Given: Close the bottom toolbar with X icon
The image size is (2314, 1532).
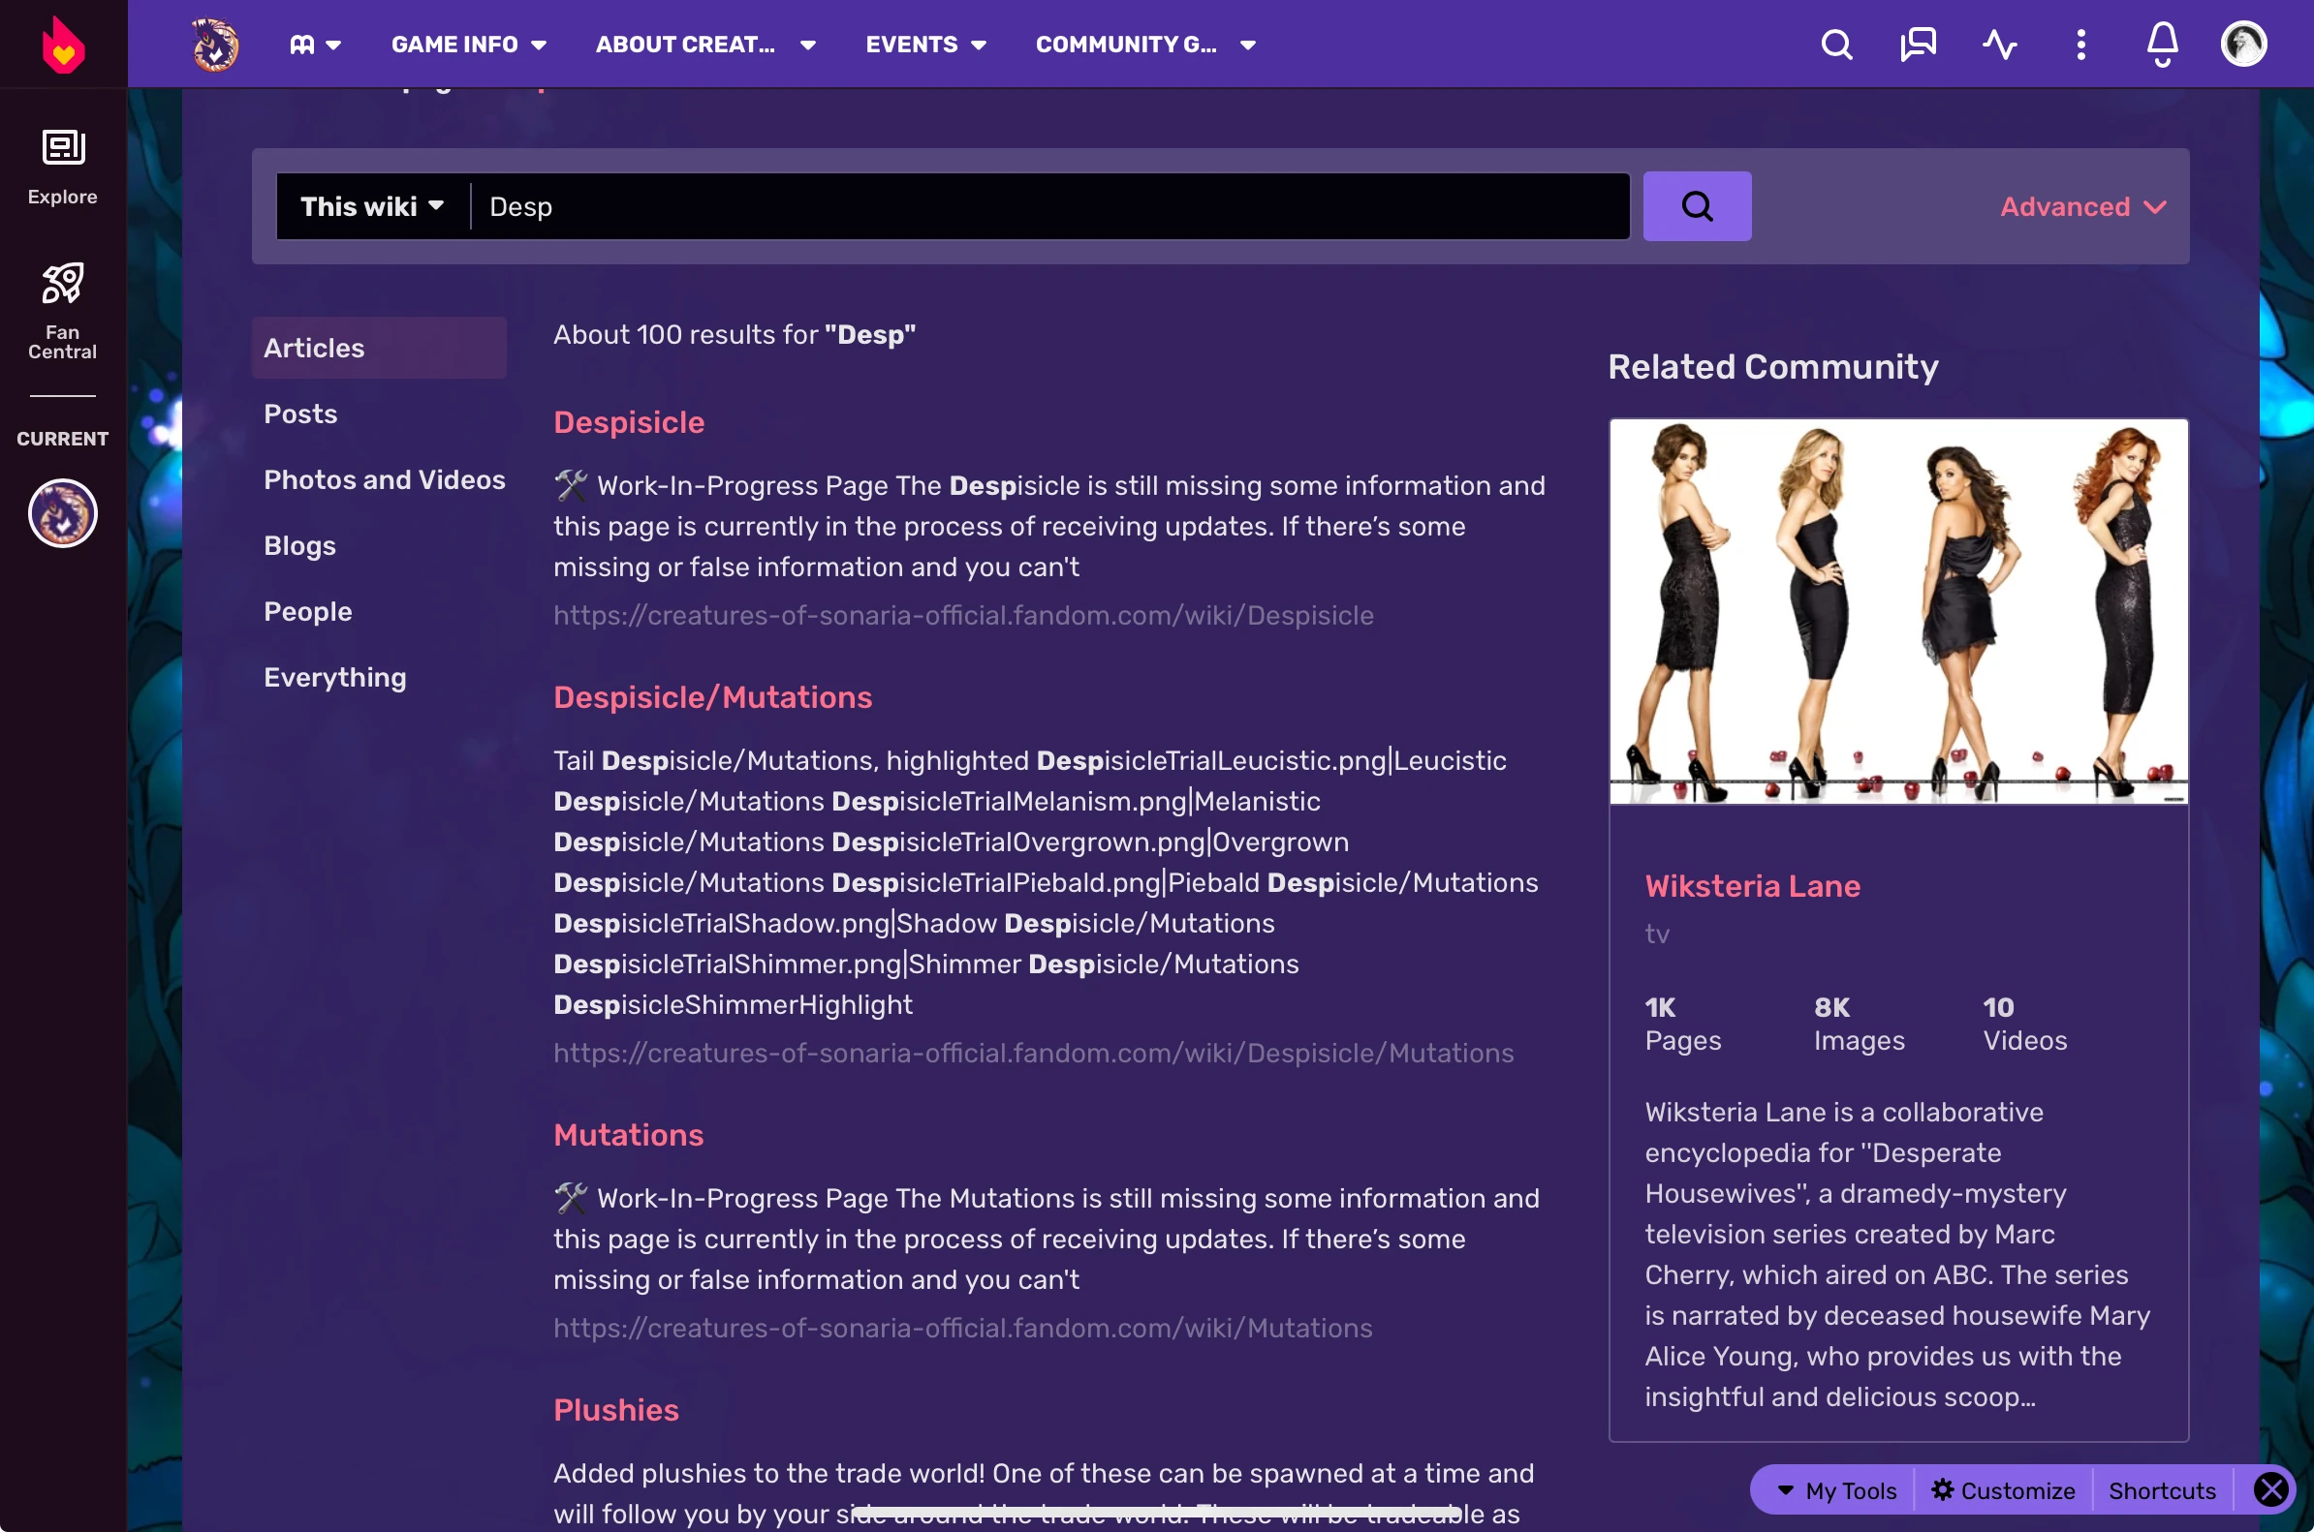Looking at the screenshot, I should (x=2270, y=1490).
